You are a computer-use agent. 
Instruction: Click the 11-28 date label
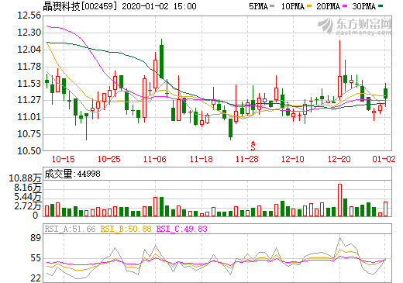pyautogui.click(x=247, y=159)
